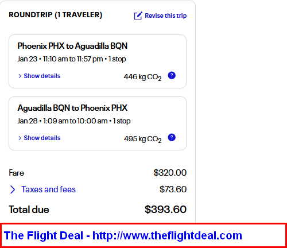Show details for the Aguadilla to Phoenix flight
Viewport: 287px width, 248px height.
click(x=42, y=138)
